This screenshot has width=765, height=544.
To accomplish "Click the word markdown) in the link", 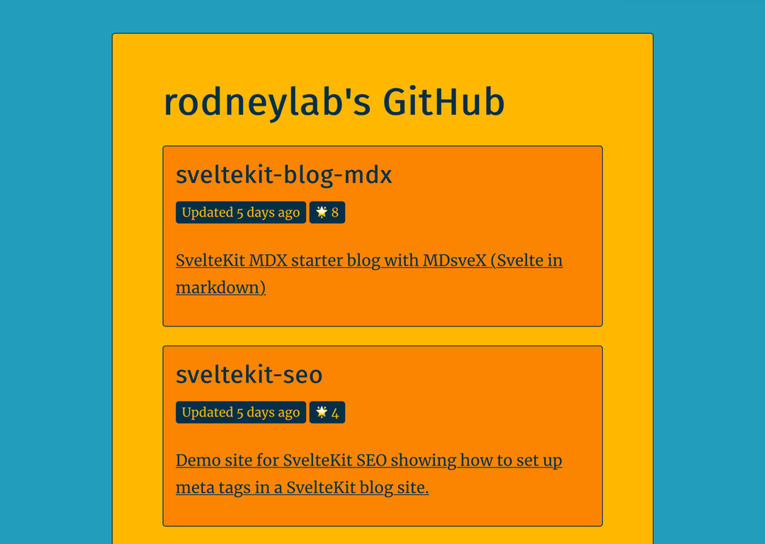I will [220, 288].
